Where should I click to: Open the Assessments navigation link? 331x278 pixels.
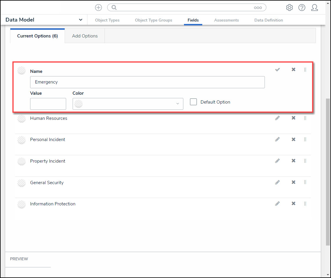tap(226, 20)
